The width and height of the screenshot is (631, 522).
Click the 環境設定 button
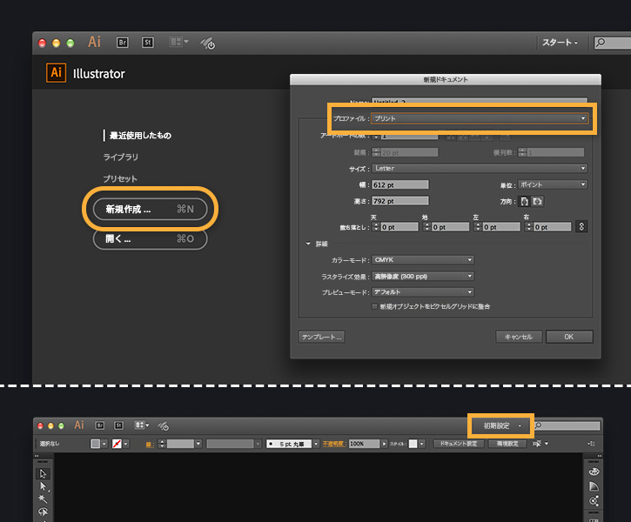(x=507, y=444)
